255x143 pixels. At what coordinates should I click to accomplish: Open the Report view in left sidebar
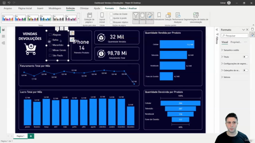click(x=3, y=30)
